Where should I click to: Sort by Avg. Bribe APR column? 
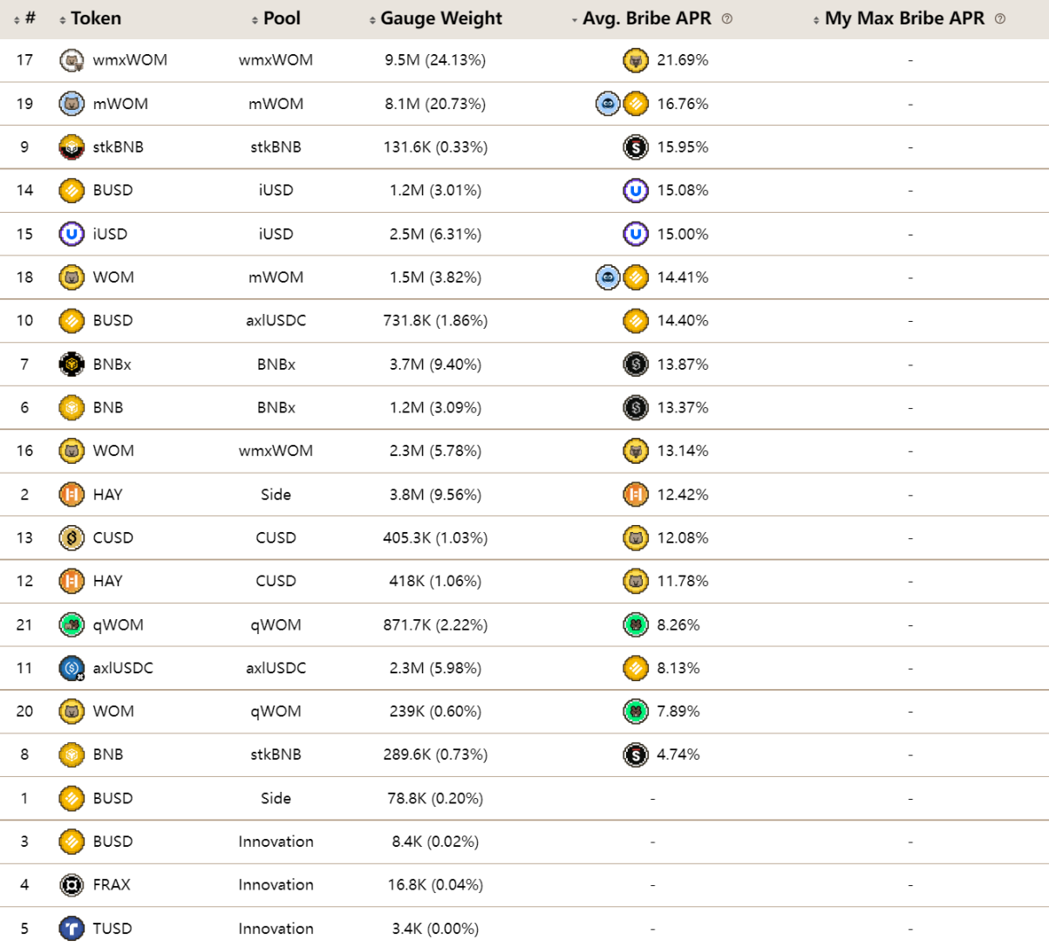(x=646, y=18)
